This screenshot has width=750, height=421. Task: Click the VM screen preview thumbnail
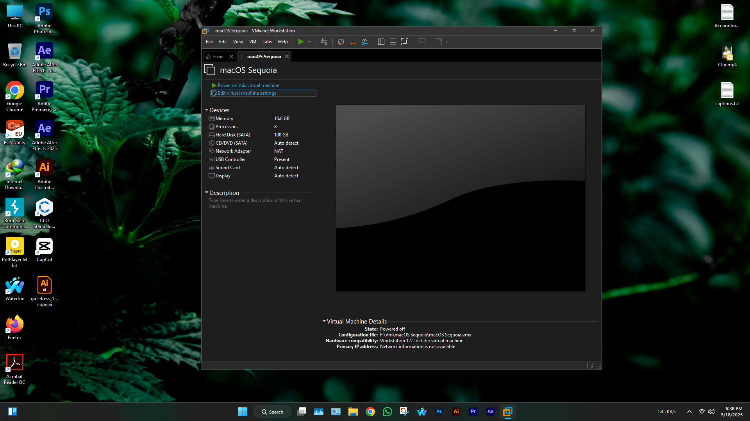[460, 198]
